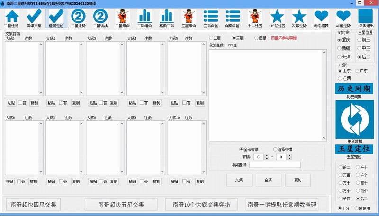
Task: Click the 公告退出 toolbar icon
Action: click(365, 17)
